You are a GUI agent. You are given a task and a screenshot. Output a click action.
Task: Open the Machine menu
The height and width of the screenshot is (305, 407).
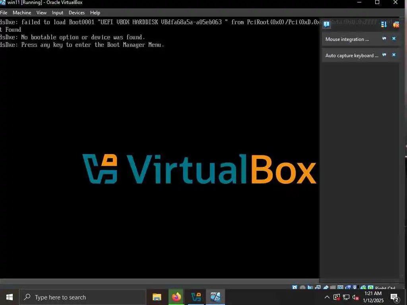click(x=22, y=12)
